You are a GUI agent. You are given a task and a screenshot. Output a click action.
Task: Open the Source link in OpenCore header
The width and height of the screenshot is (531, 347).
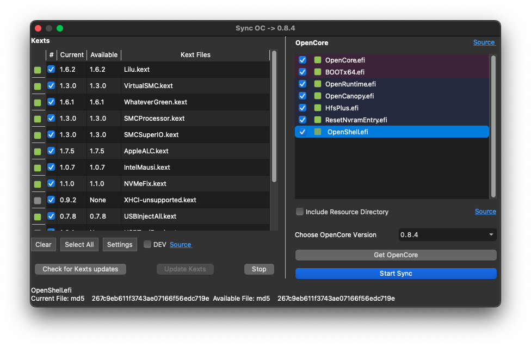point(484,42)
